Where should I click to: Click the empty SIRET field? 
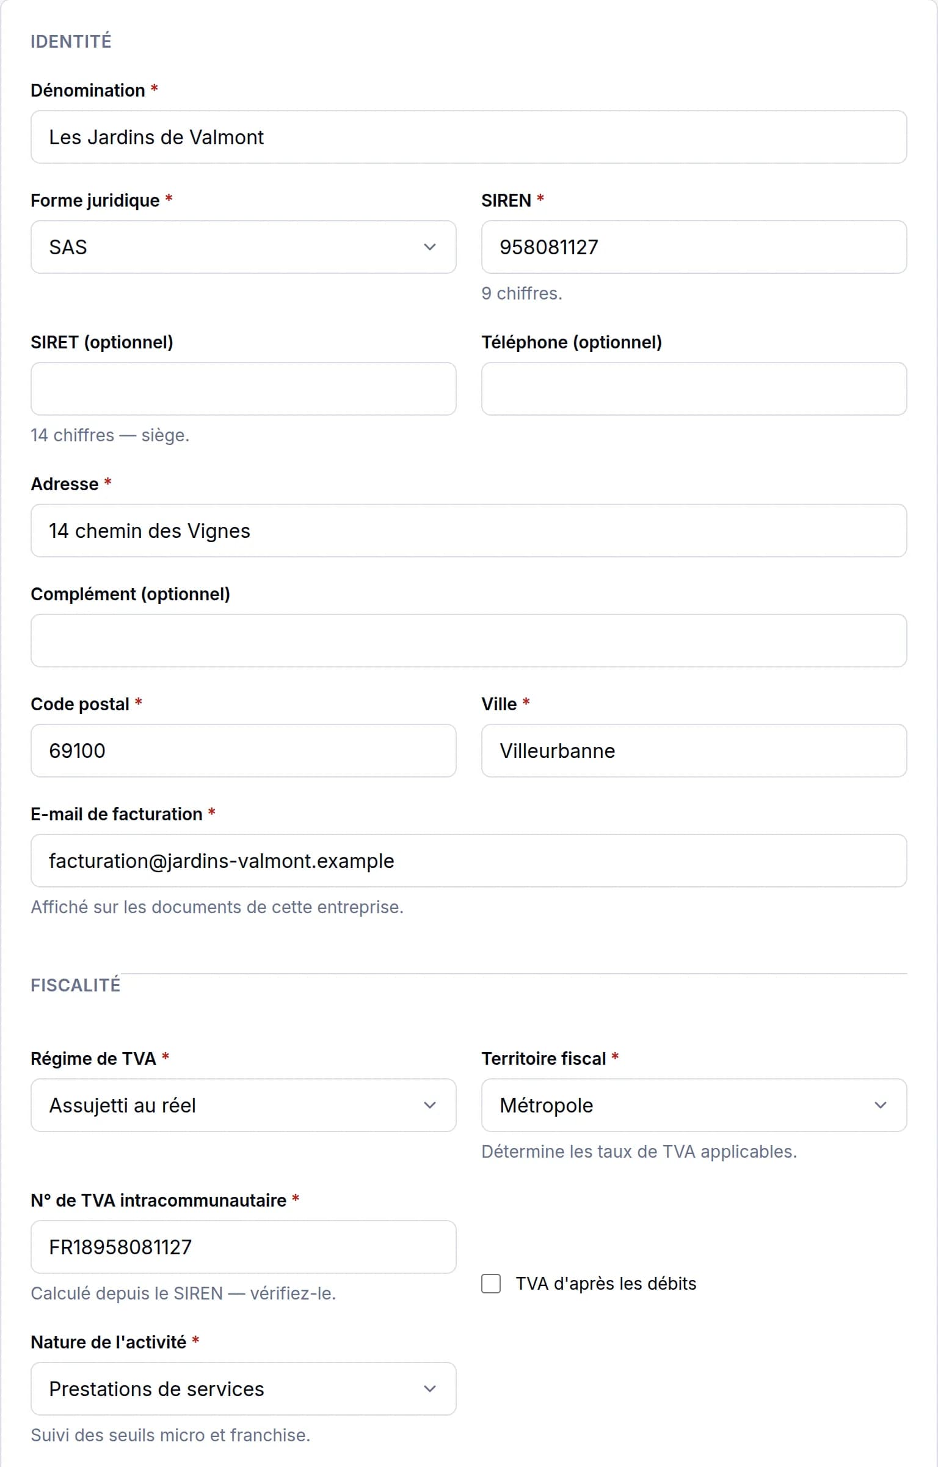(x=243, y=389)
